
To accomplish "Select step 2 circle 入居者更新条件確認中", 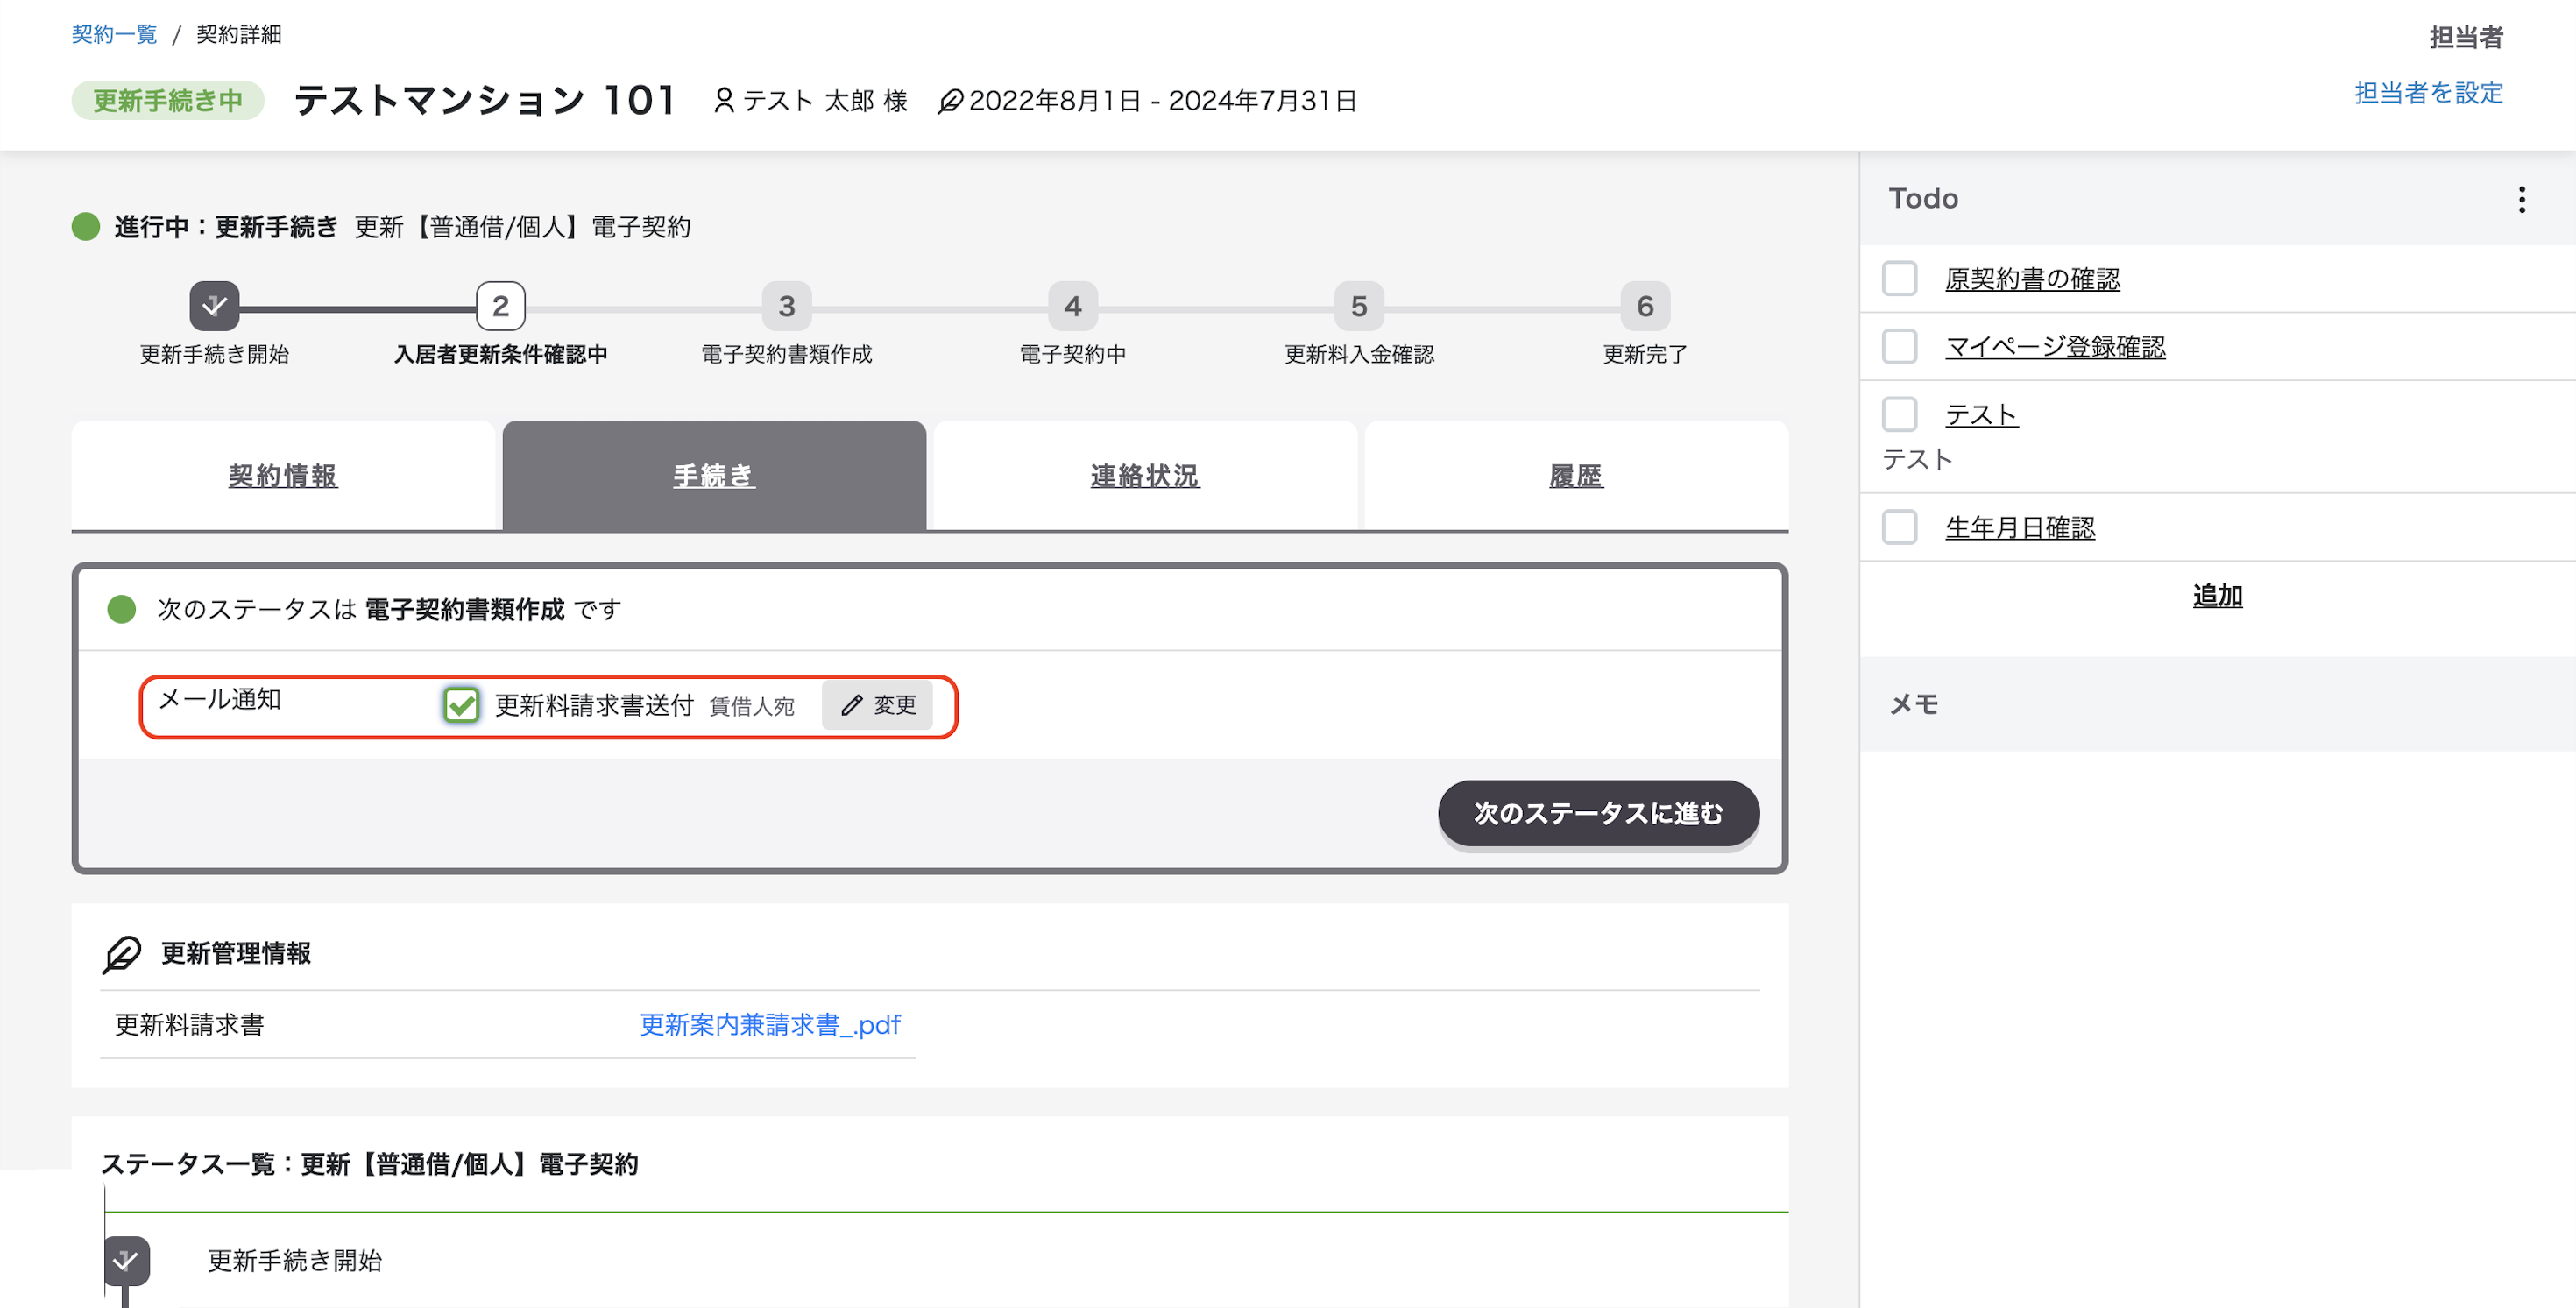I will click(500, 306).
